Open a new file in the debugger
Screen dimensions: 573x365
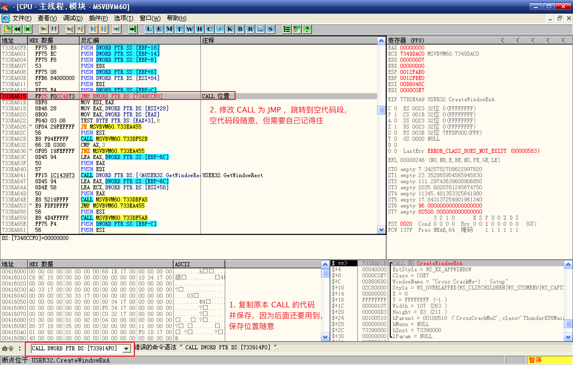pos(7,29)
